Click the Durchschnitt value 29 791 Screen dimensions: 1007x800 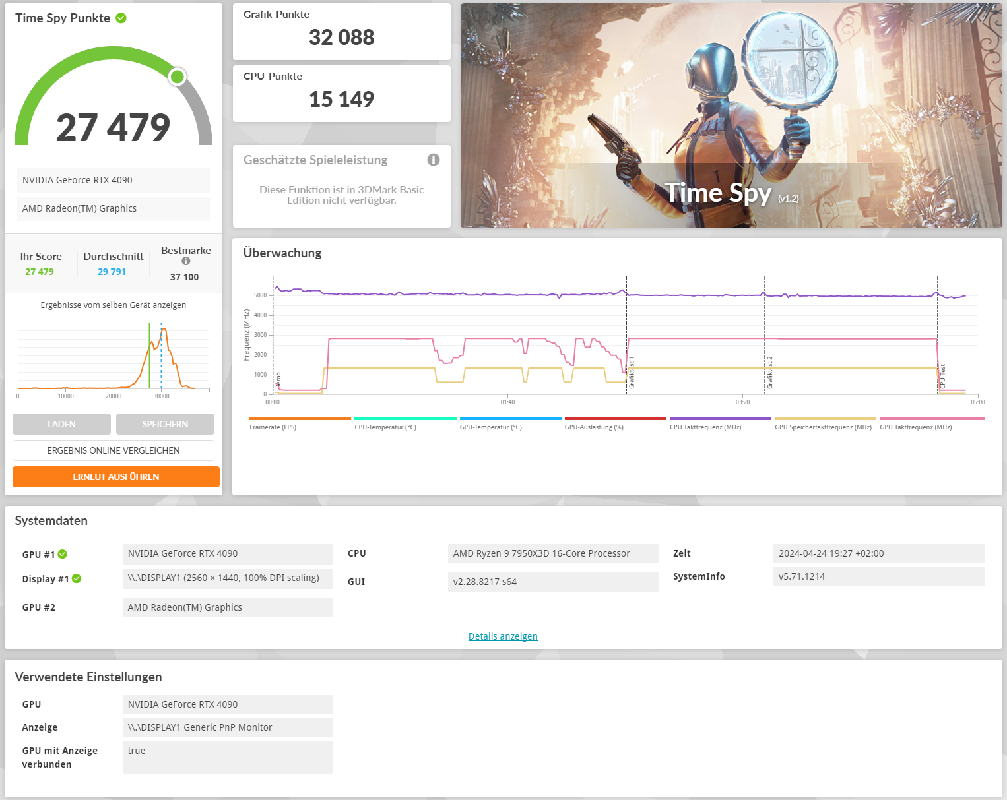click(x=112, y=272)
